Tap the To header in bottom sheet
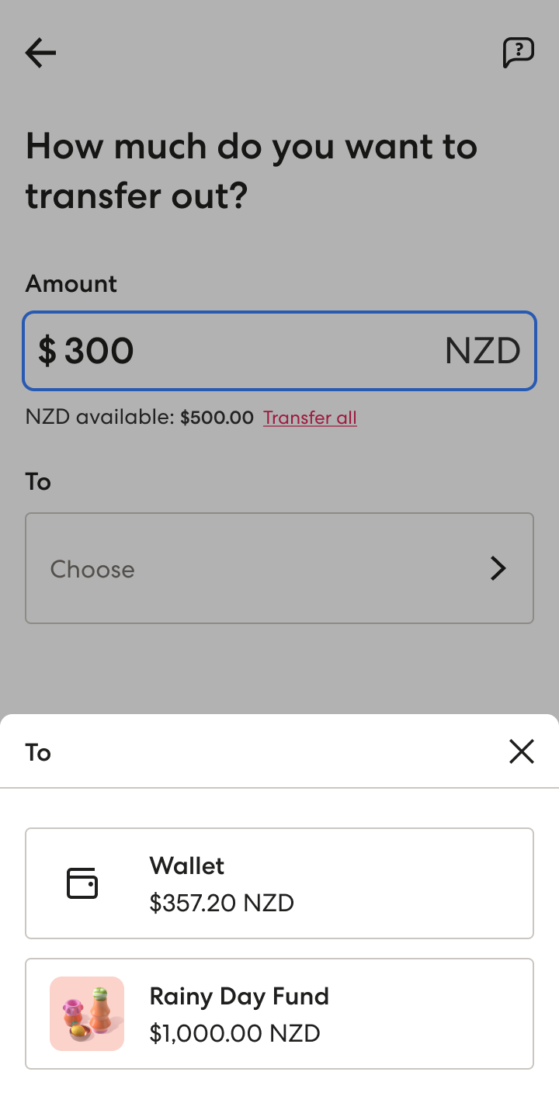559x1110 pixels. point(38,752)
